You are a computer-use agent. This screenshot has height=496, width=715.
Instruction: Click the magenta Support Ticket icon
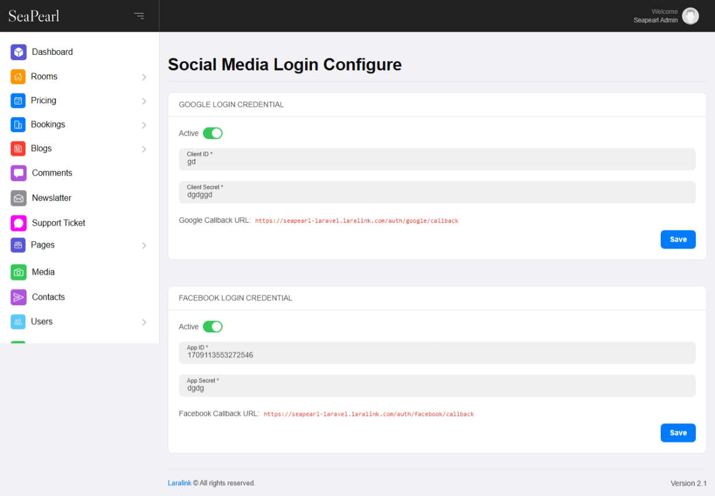coord(18,223)
